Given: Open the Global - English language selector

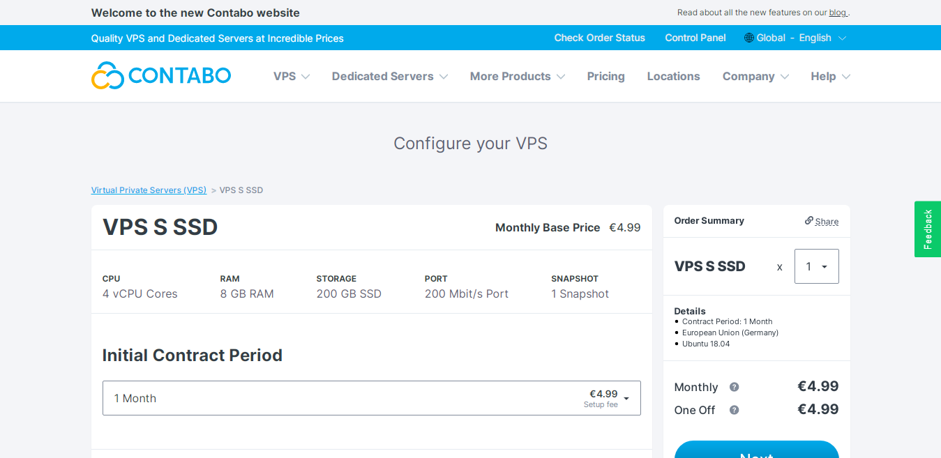Looking at the screenshot, I should 795,38.
